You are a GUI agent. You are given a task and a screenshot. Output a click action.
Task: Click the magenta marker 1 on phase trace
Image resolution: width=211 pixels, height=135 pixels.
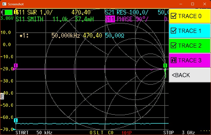tap(16, 66)
